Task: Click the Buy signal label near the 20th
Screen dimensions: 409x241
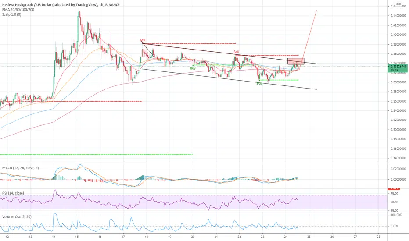Action: tap(193, 68)
